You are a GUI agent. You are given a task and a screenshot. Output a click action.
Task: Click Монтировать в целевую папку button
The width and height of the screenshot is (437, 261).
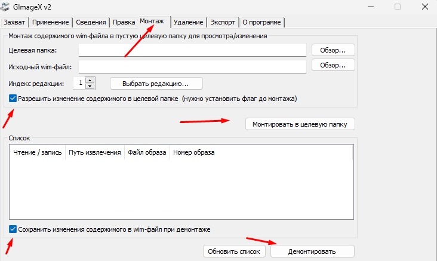(300, 124)
